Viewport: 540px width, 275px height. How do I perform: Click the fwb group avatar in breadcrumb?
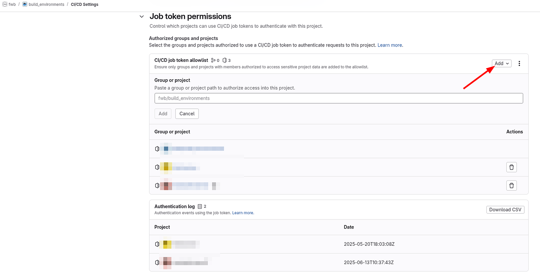(x=4, y=4)
